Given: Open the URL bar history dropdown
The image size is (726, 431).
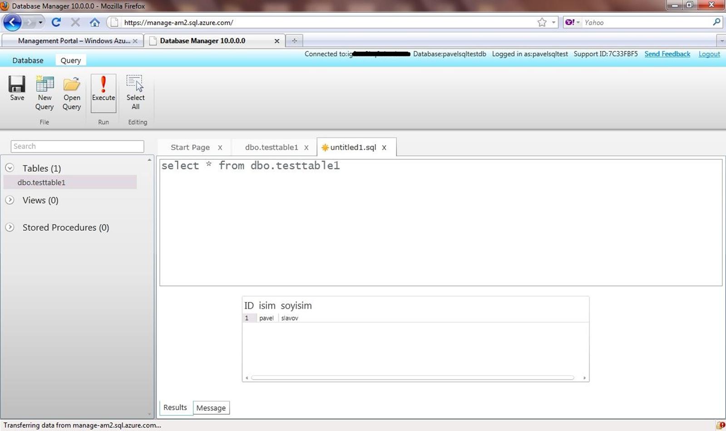Looking at the screenshot, I should [553, 22].
